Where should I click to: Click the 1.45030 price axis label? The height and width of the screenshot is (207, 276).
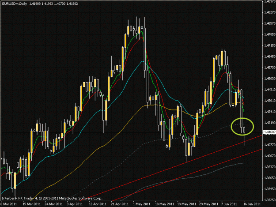click(x=270, y=79)
